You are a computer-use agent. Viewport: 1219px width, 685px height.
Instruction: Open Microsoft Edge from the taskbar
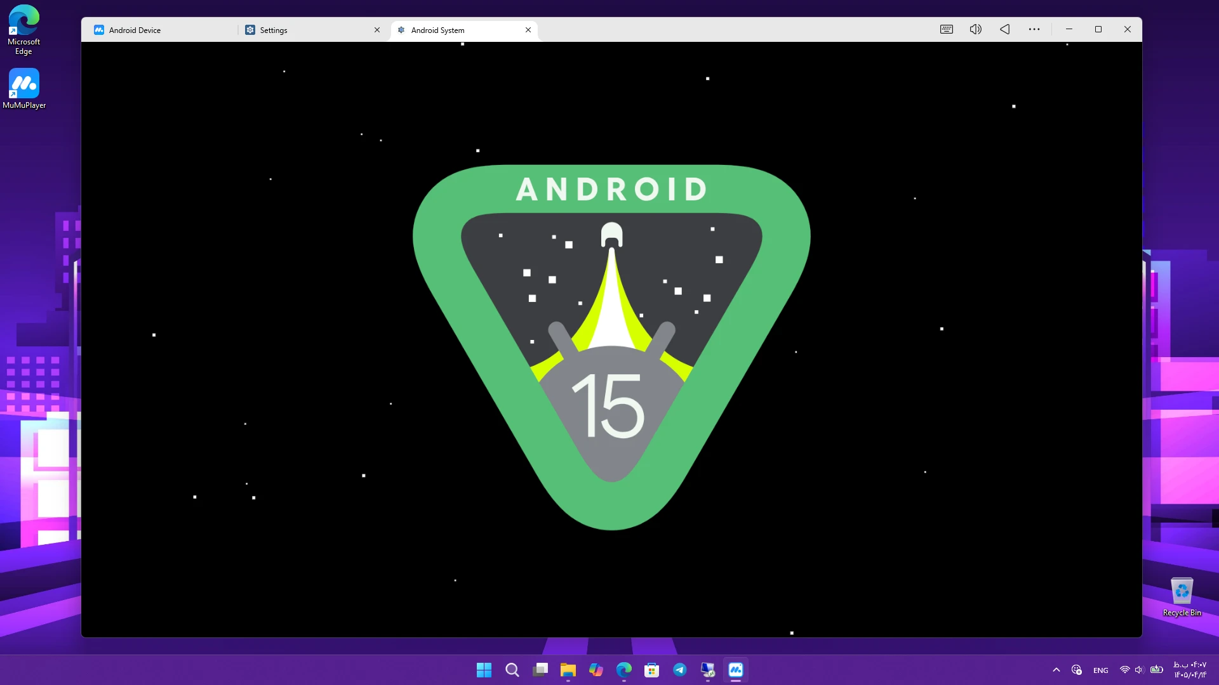click(624, 670)
